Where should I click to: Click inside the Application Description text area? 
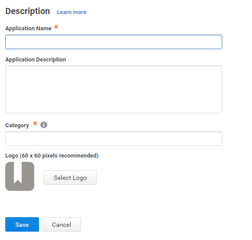(114, 89)
